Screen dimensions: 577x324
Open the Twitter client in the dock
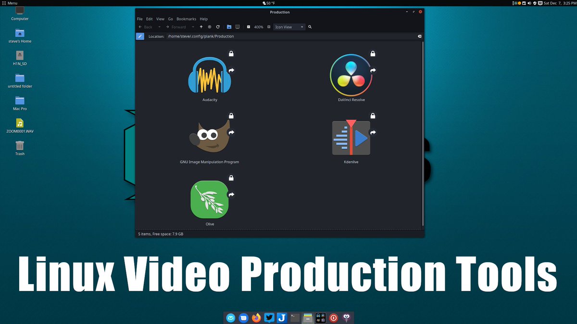[269, 318]
